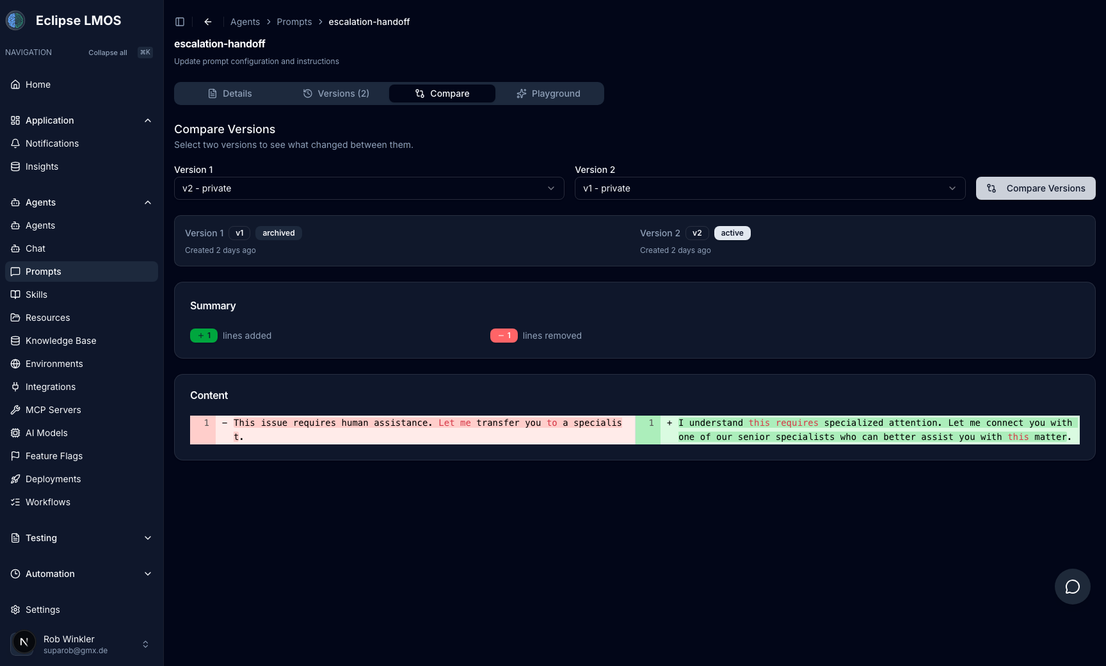Image resolution: width=1106 pixels, height=666 pixels.
Task: Click the red −1 lines removed badge
Action: click(504, 336)
